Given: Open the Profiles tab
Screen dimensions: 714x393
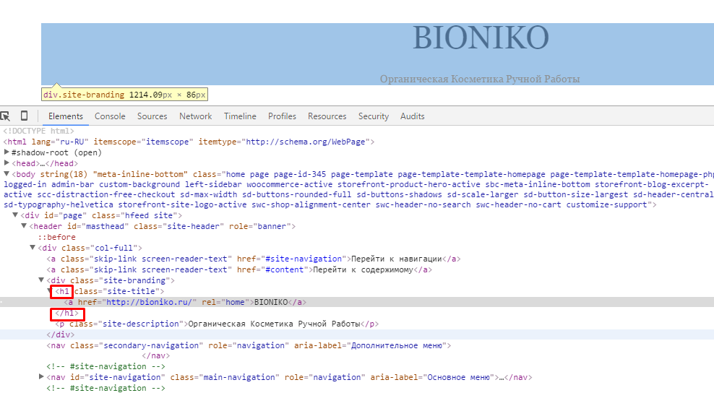Looking at the screenshot, I should click(x=282, y=116).
